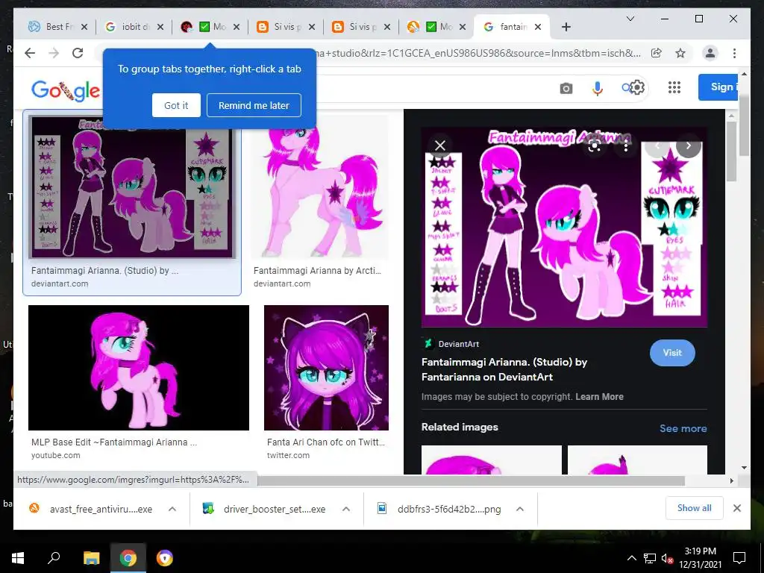The image size is (764, 573).
Task: Open the 'MLP Base Edit' YouTube thumbnail
Action: [x=139, y=368]
